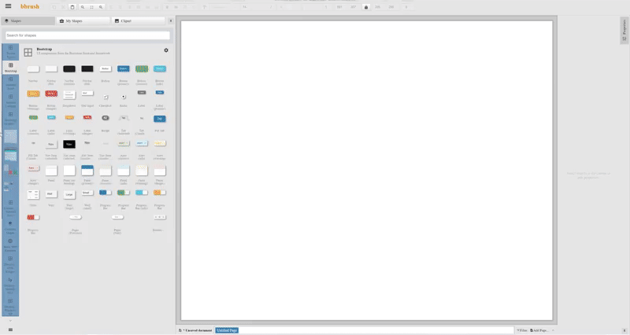Open the hamburger main menu
The height and width of the screenshot is (335, 630).
click(x=8, y=6)
